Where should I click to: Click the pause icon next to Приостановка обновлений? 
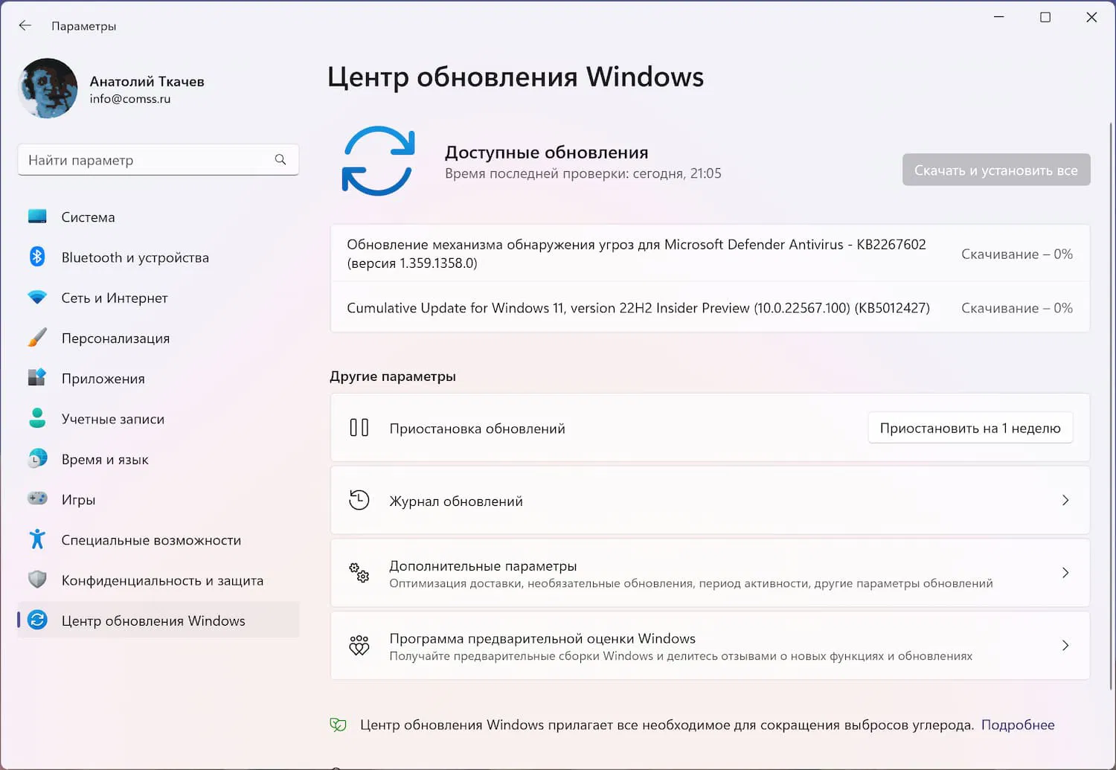point(359,428)
